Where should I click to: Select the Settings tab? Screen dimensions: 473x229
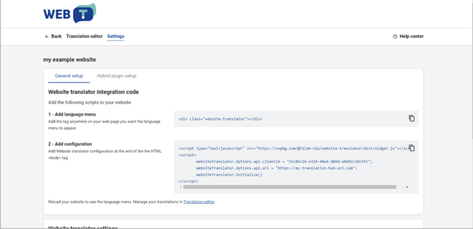point(116,36)
